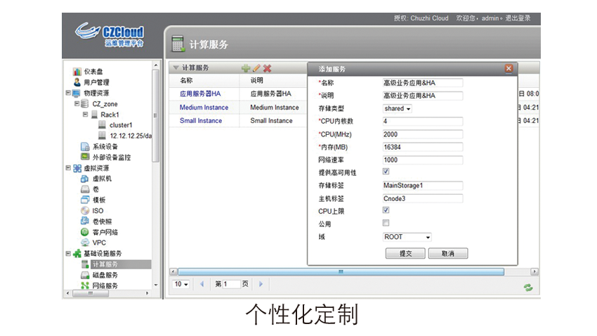Click the CZCloud logo
The image size is (597, 336).
pos(110,35)
